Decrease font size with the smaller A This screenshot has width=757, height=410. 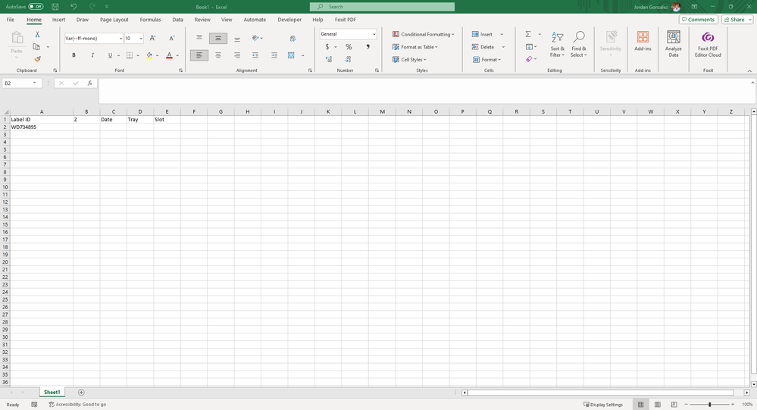pos(172,38)
